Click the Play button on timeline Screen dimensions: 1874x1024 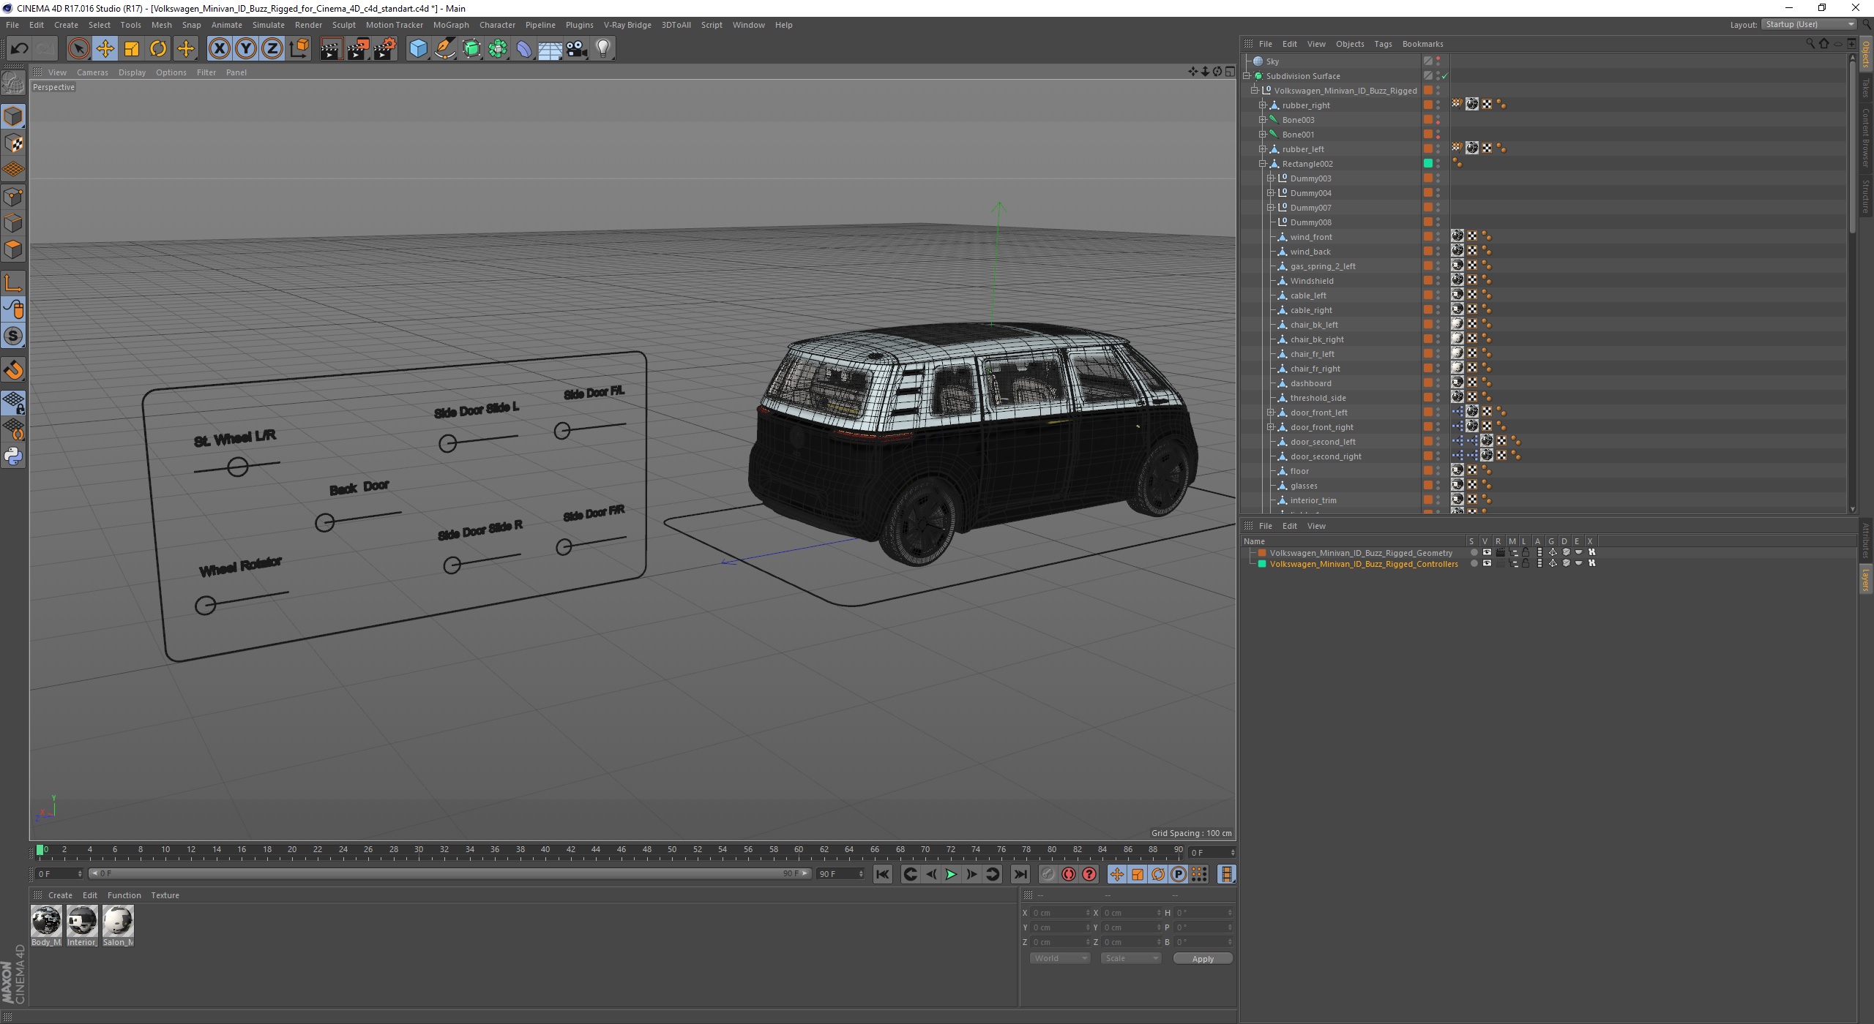click(950, 874)
